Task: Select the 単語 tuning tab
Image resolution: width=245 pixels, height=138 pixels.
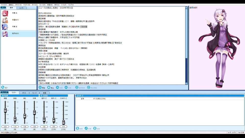Action: tap(44, 93)
